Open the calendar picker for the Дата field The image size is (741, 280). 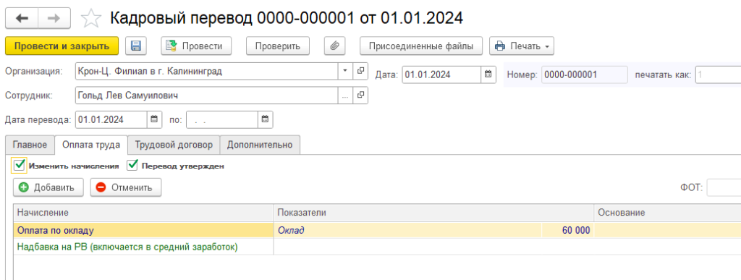pyautogui.click(x=488, y=74)
